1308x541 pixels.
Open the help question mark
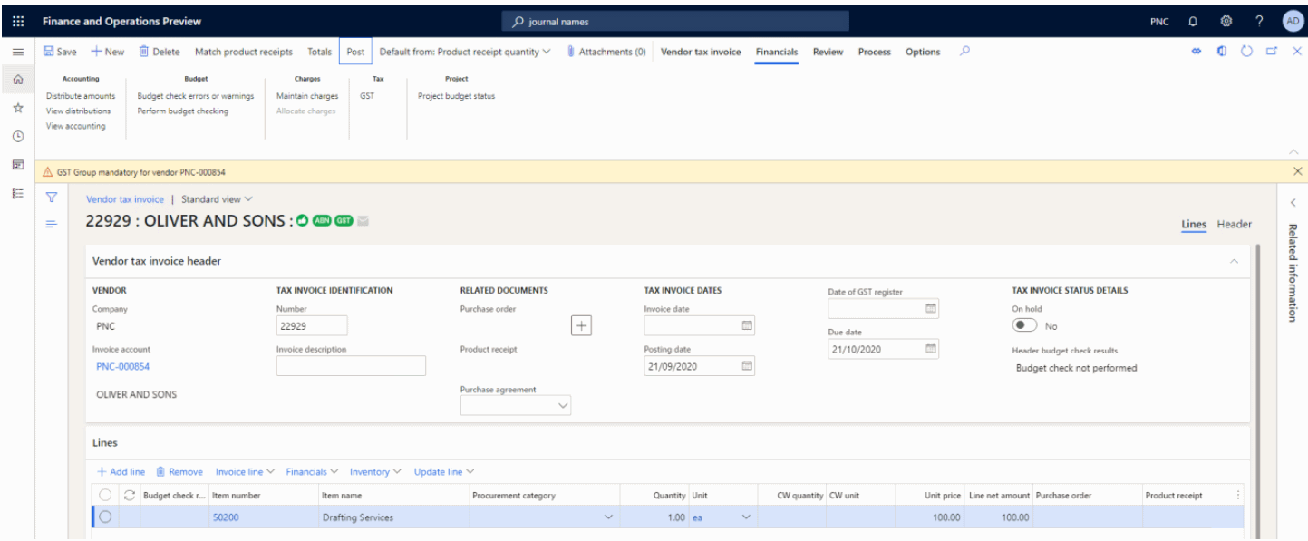point(1259,21)
